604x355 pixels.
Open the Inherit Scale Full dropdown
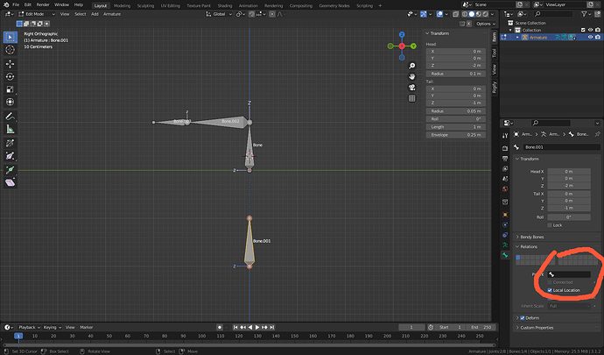pos(569,306)
